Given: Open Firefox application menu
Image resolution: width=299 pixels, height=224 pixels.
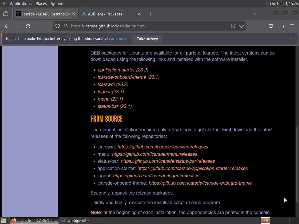Looking at the screenshot, I should (292, 26).
